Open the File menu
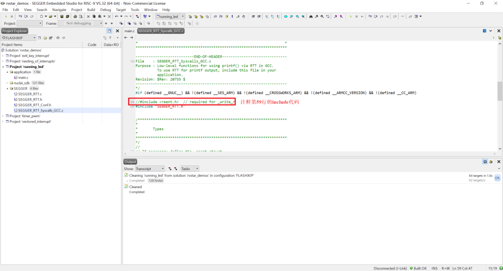 point(5,10)
